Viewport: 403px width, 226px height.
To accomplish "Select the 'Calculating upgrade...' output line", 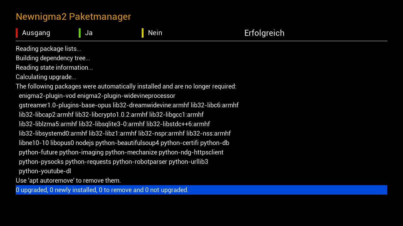I will click(46, 77).
